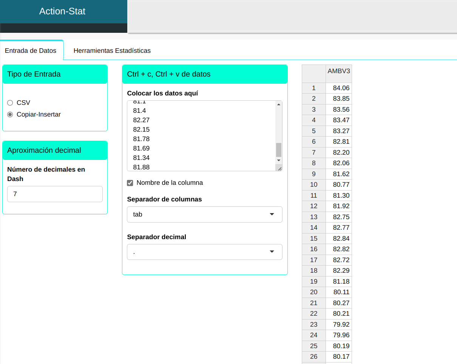Select table cell with value 84.06

click(338, 88)
